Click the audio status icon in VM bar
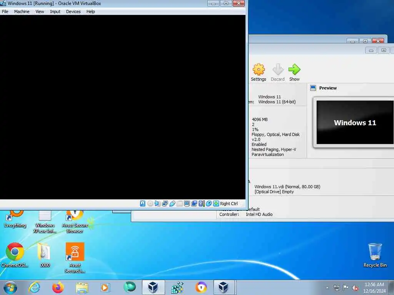Viewport: 394px width, 295px height. pos(157,204)
